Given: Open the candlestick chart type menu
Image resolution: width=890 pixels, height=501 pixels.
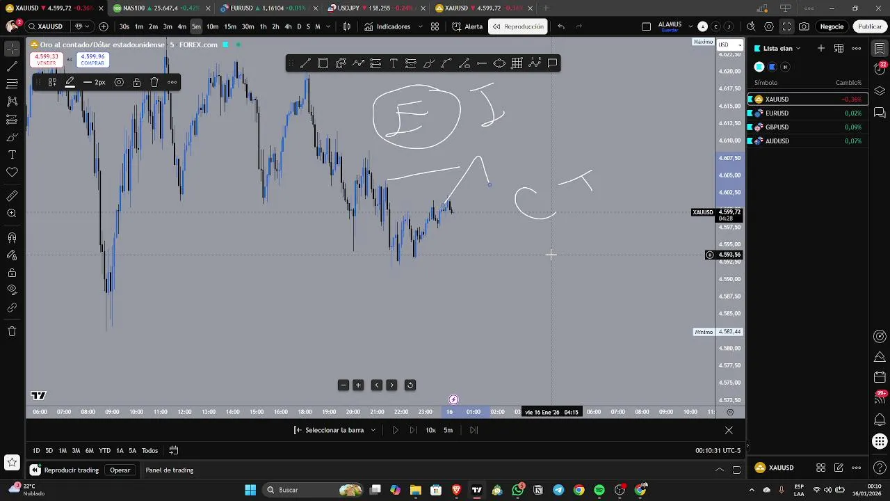Looking at the screenshot, I should pos(347,26).
